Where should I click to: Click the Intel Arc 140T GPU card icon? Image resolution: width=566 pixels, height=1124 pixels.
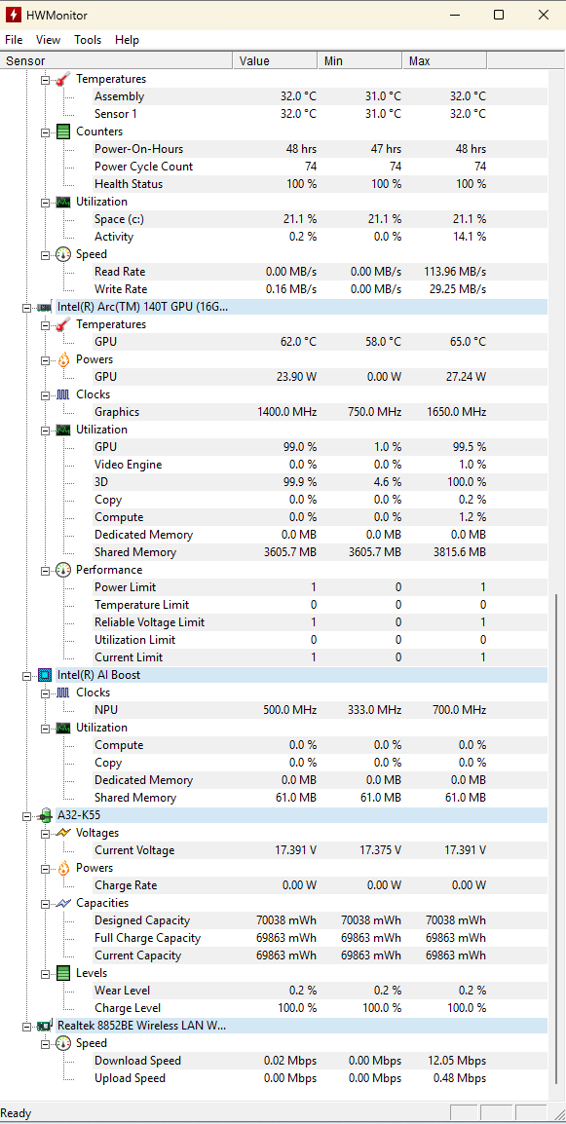click(x=45, y=307)
